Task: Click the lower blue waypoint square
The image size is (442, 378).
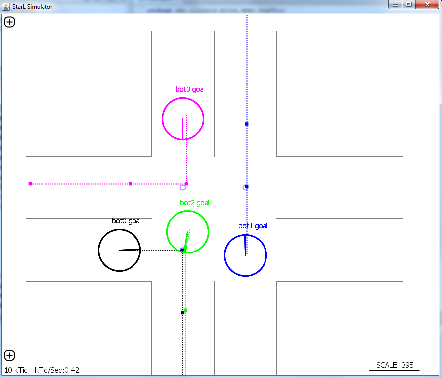Action: (247, 186)
